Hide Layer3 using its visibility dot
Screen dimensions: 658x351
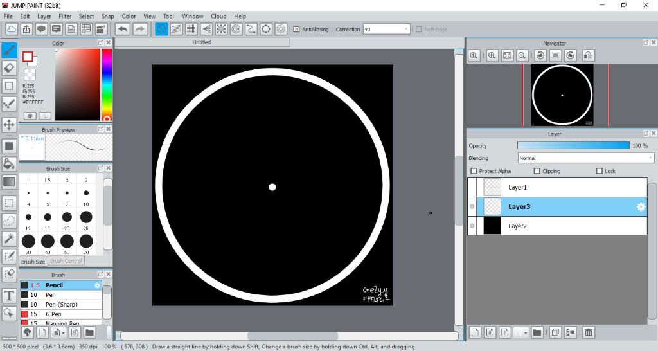(472, 206)
